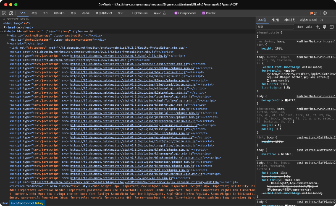This screenshot has width=336, height=206.
Task: Focus the 필터 styles filter field
Action: pos(275,27)
